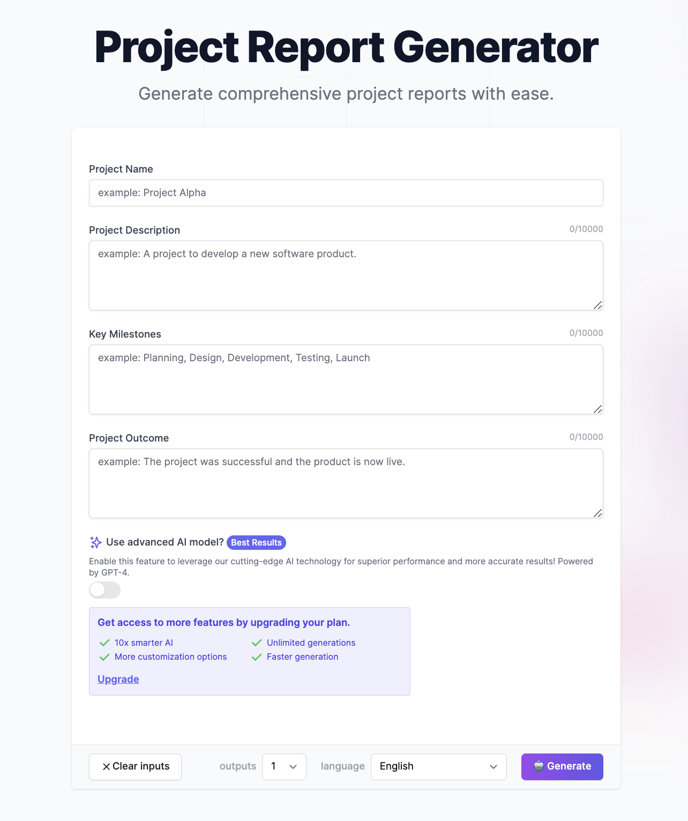
Task: Click the resize handle on Project Description textarea
Action: click(598, 305)
